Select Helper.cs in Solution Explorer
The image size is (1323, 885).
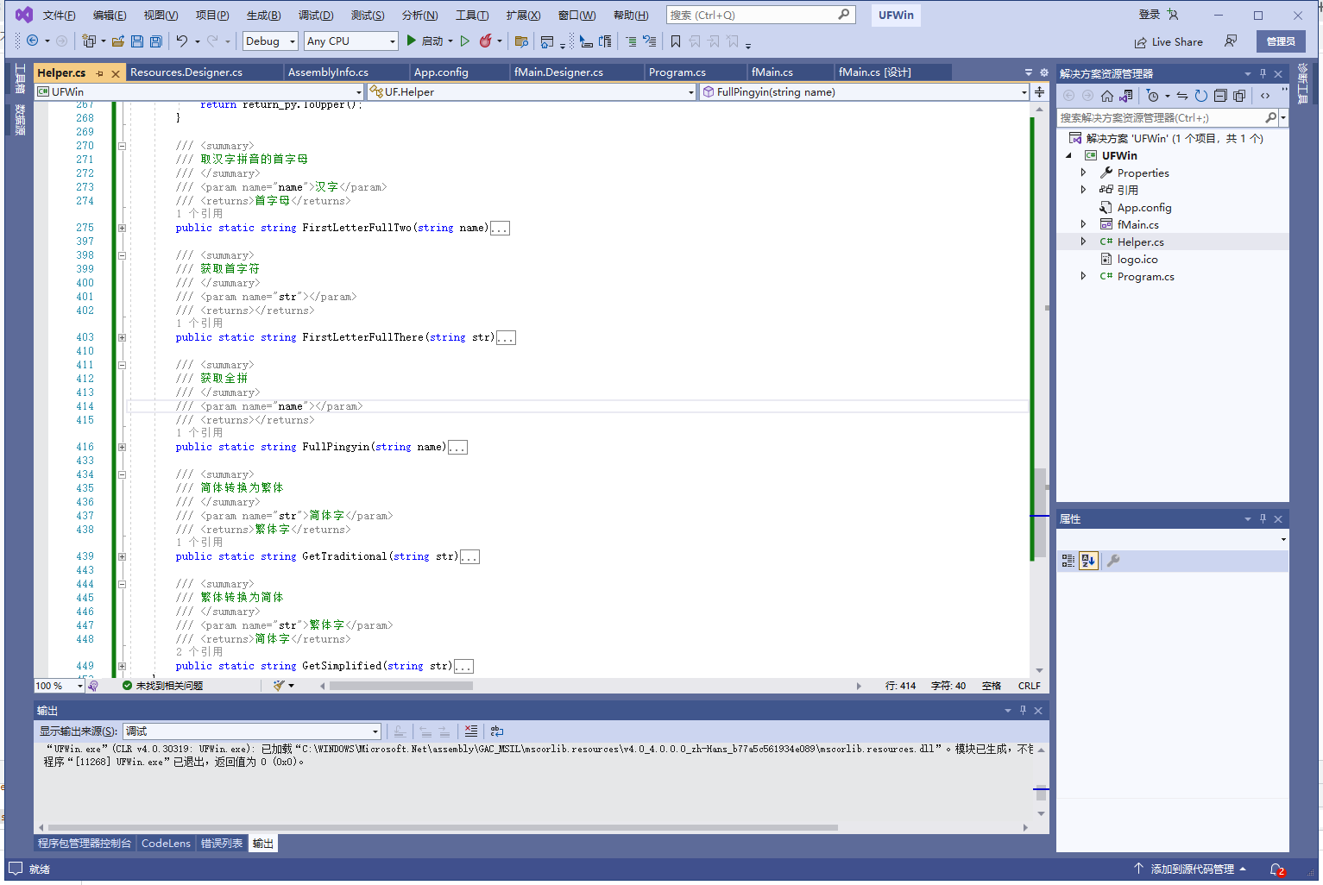point(1140,242)
